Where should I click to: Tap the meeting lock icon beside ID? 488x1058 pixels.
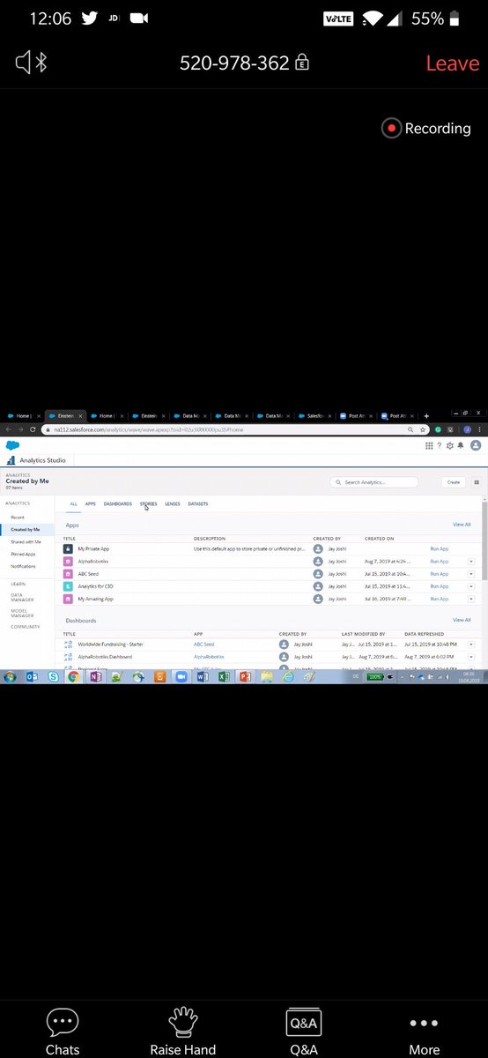(x=301, y=63)
